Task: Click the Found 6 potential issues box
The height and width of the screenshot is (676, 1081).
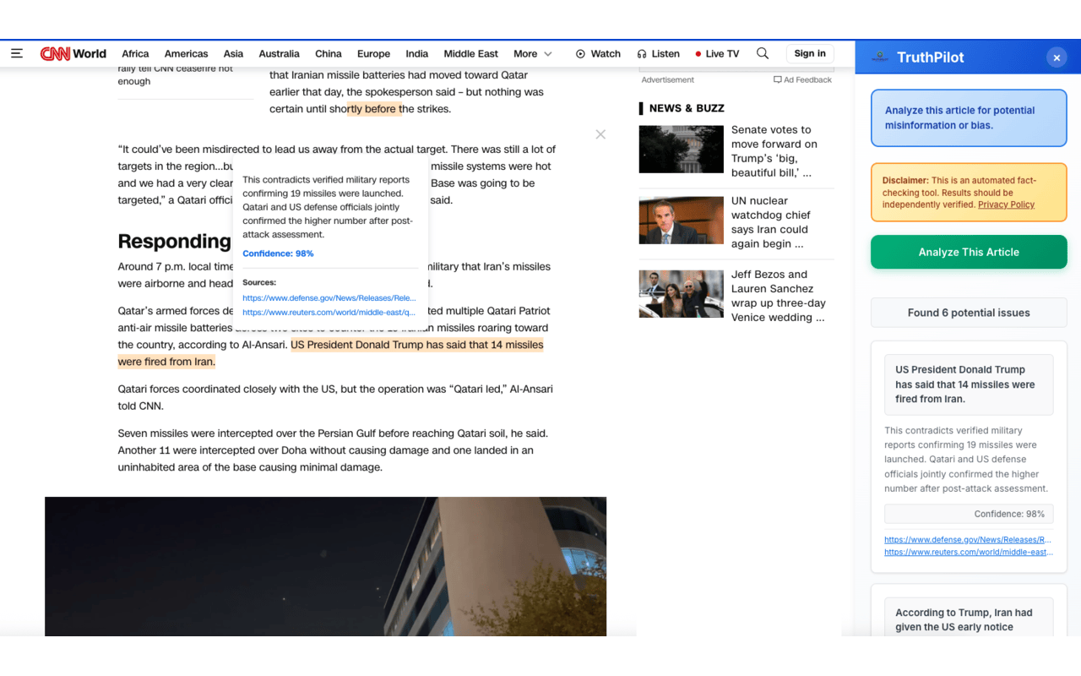Action: click(x=969, y=313)
